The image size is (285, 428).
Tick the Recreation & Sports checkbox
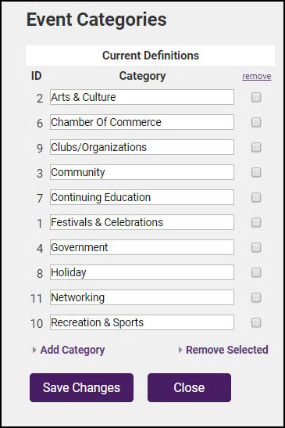click(256, 322)
